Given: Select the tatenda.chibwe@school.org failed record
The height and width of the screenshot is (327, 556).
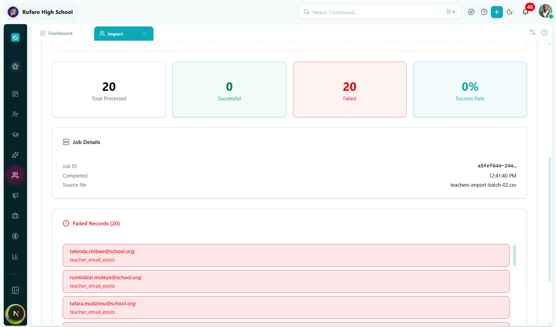Looking at the screenshot, I should pyautogui.click(x=286, y=256).
